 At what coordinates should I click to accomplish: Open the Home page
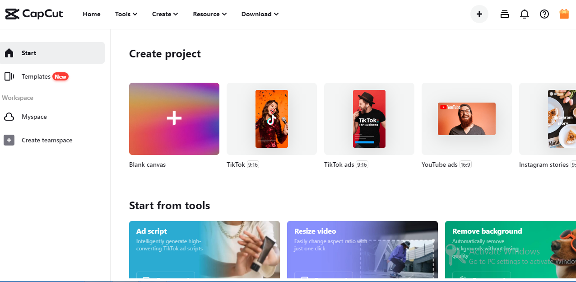(x=92, y=14)
